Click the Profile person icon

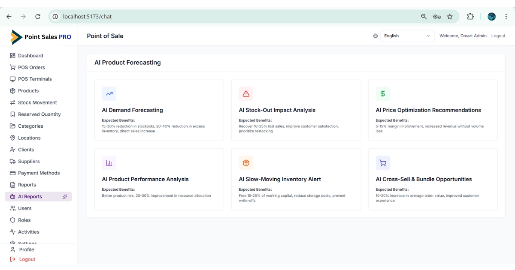[x=12, y=249]
